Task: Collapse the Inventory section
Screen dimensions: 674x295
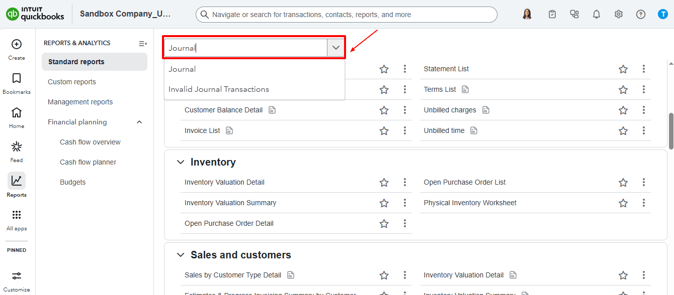Action: pos(181,162)
